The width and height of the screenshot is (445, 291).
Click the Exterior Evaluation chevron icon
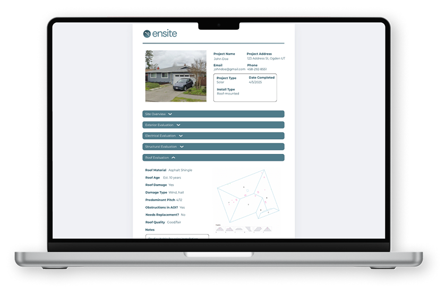click(178, 125)
